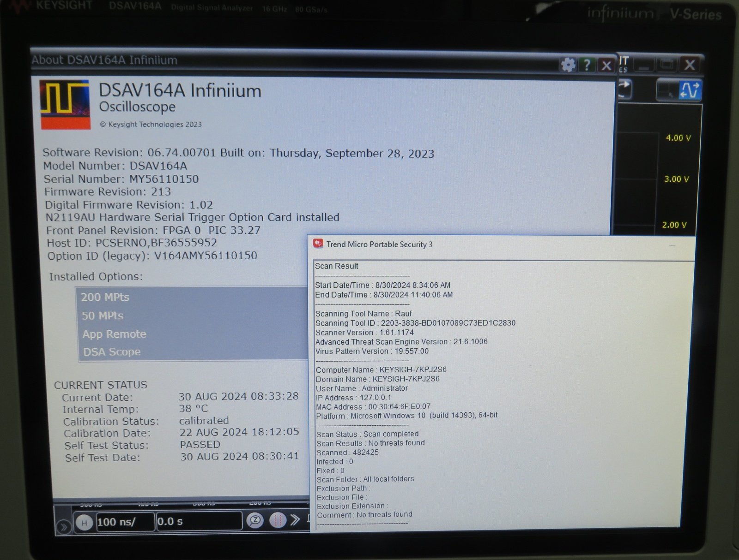
Task: Click the DSAV164A Infiniium oscilloscope logo
Action: (65, 105)
